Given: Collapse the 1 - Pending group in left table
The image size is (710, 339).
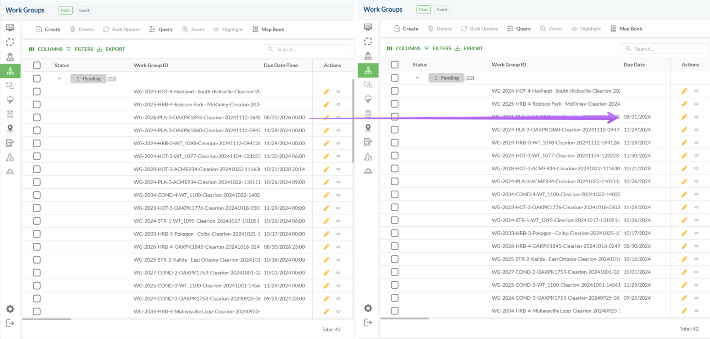Looking at the screenshot, I should (59, 79).
